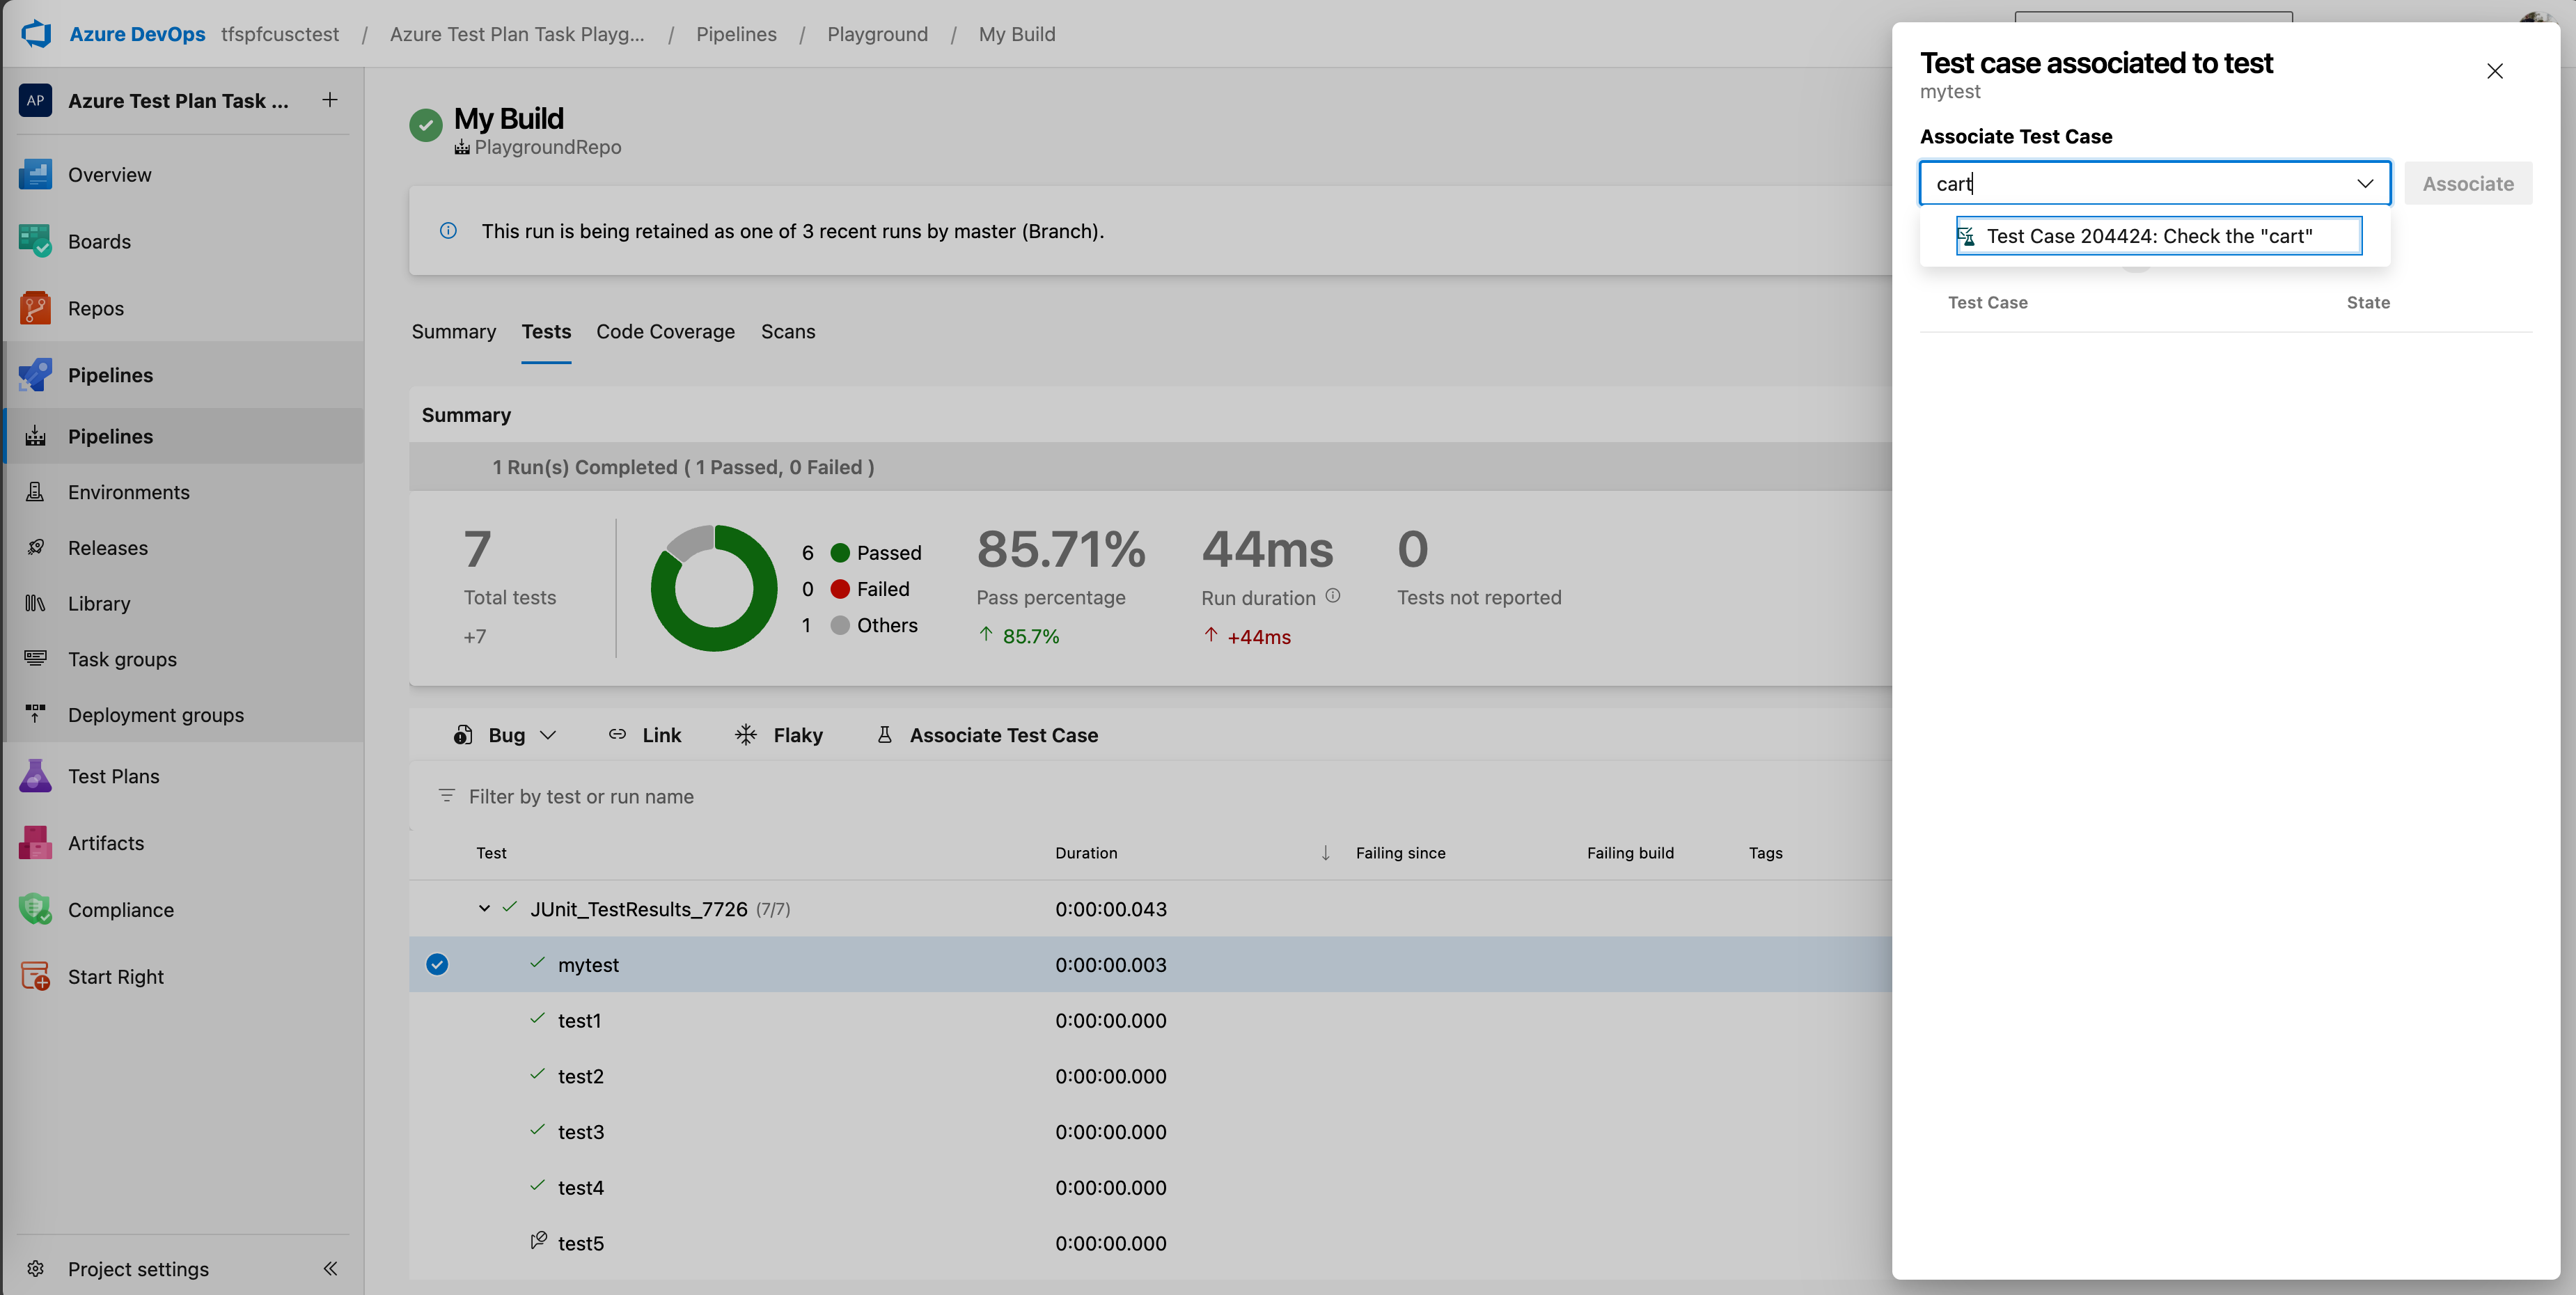
Task: Open Boards from the sidebar
Action: tap(98, 241)
